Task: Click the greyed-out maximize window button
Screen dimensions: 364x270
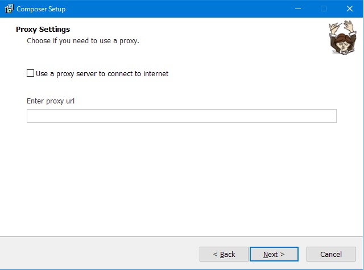Action: pos(324,9)
